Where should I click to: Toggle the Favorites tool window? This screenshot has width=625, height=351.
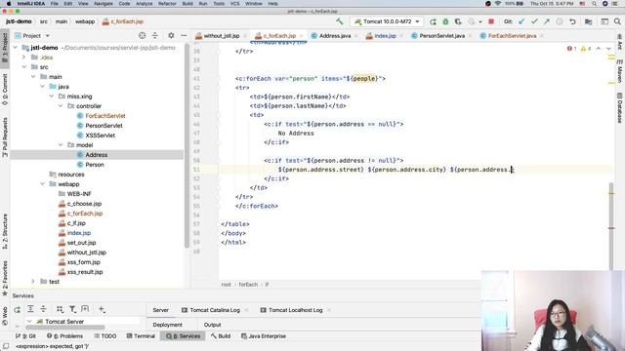point(5,279)
